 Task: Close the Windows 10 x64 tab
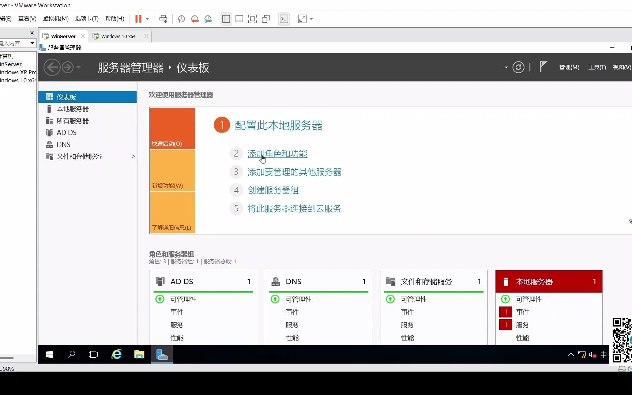click(146, 36)
